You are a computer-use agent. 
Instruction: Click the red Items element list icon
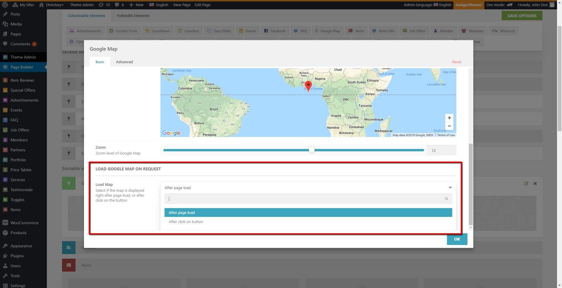pos(69,265)
